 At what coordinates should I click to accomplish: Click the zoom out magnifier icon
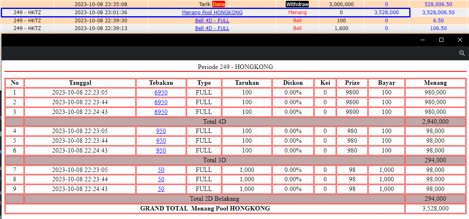coord(462,53)
